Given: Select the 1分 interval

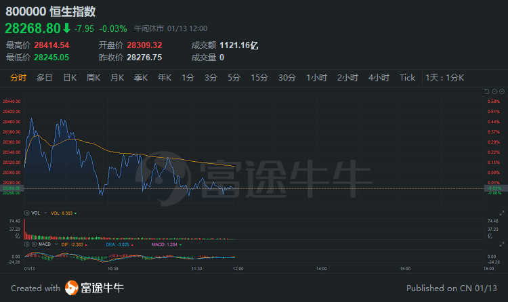Looking at the screenshot, I should click(x=188, y=78).
